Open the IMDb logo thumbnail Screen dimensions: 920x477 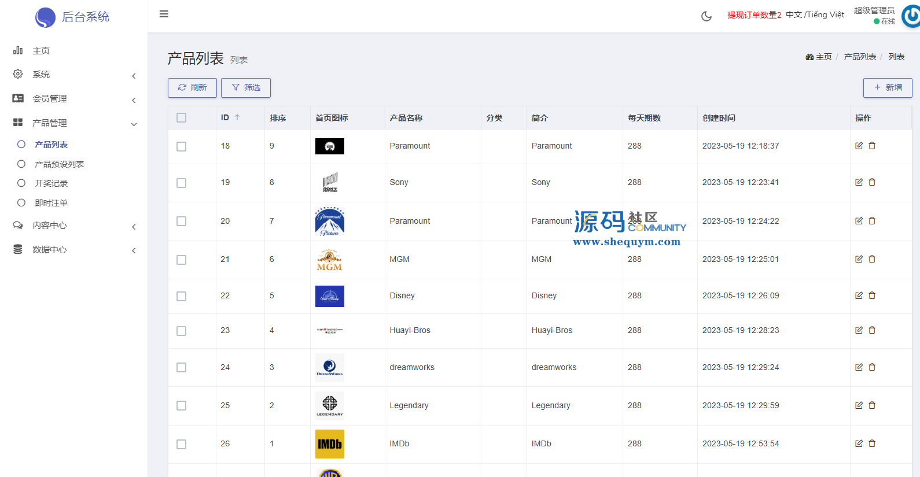click(x=330, y=444)
